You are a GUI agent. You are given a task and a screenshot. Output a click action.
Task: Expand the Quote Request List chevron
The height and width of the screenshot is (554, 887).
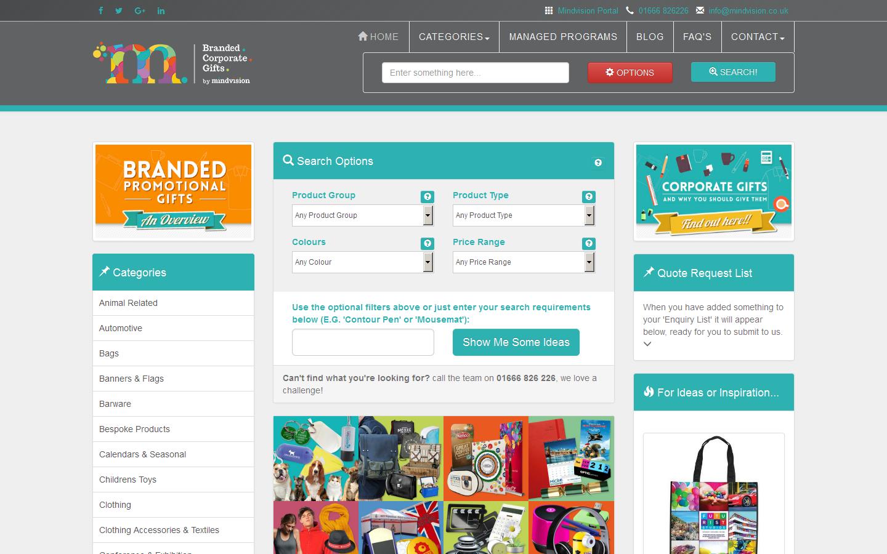pyautogui.click(x=647, y=344)
